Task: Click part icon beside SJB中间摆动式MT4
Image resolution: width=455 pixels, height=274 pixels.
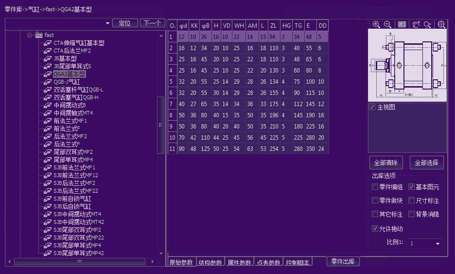Action: 48,215
